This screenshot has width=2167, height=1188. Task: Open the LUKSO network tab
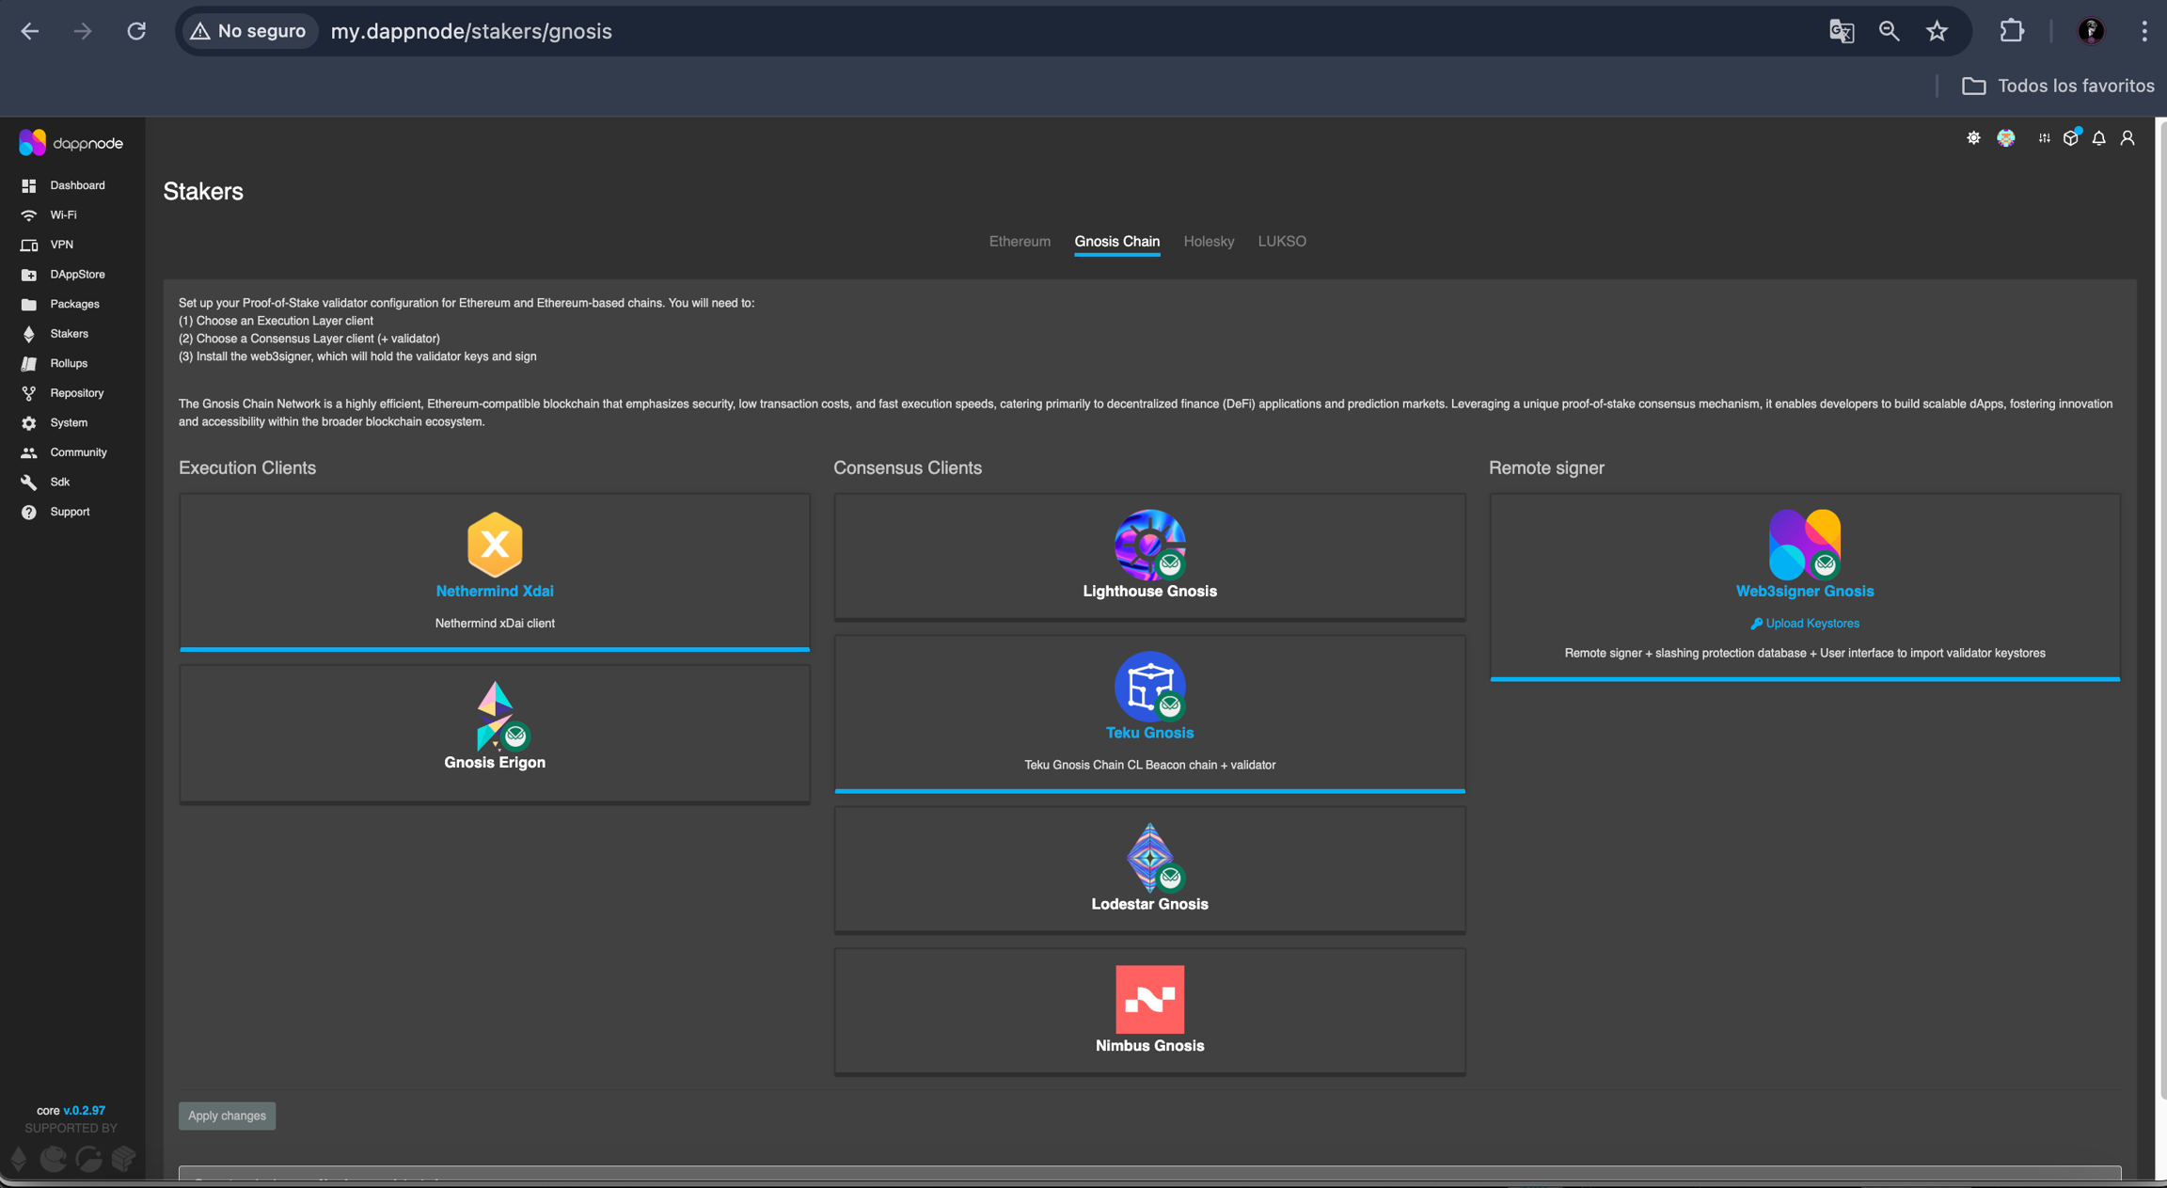(1282, 242)
